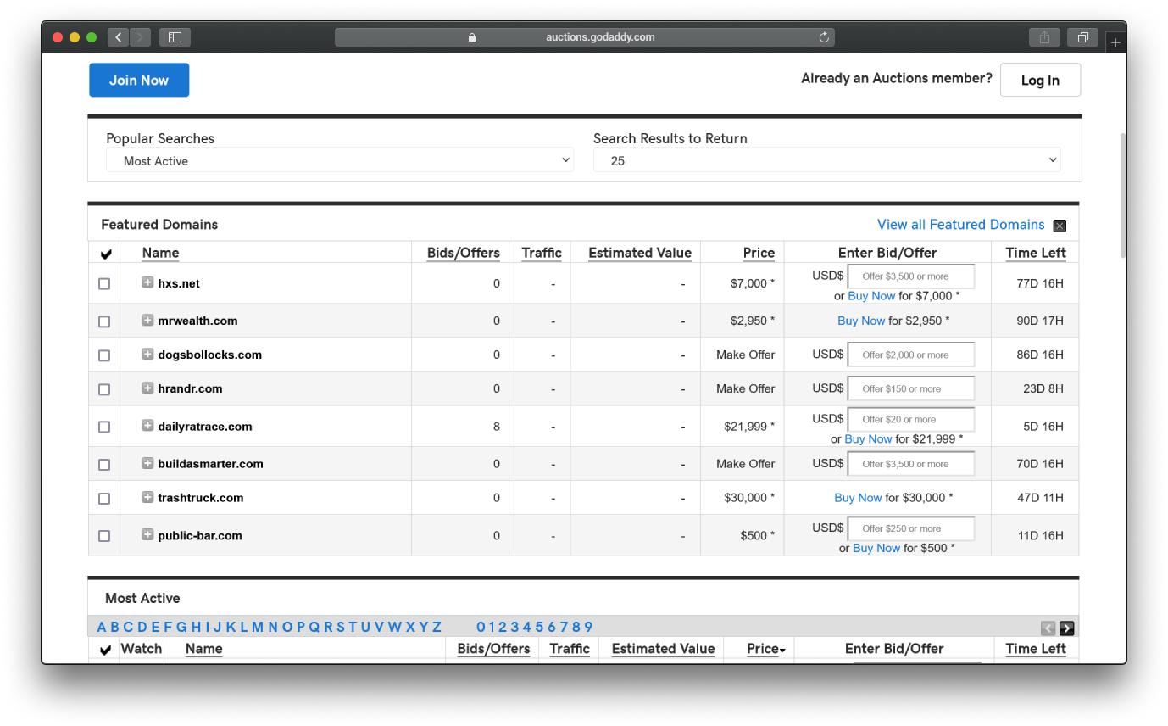Filter Most Active by letter M
Screen dimensions: 1168x726
(257, 628)
